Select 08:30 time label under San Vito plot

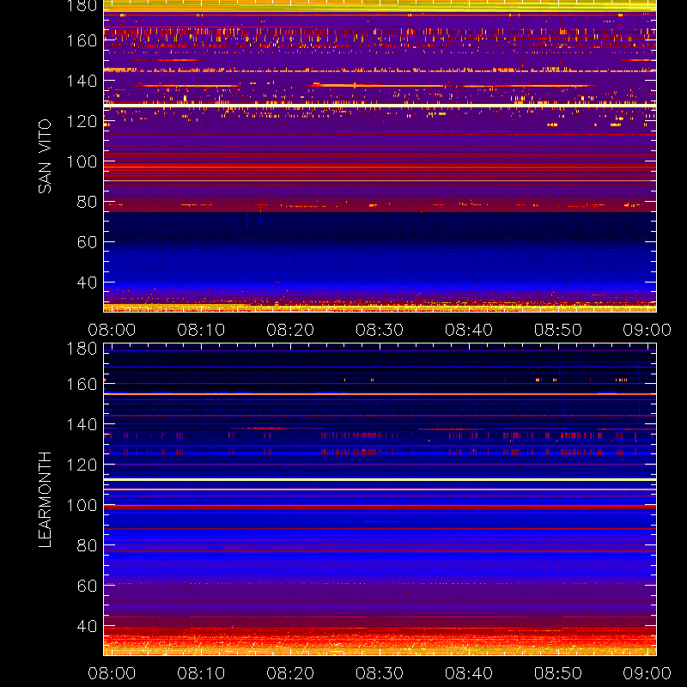coord(380,330)
